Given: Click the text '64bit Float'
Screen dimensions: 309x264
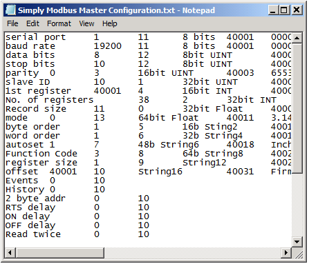Looking at the screenshot, I should pos(168,118).
